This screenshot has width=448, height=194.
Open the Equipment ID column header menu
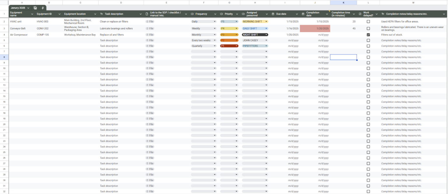coord(59,14)
